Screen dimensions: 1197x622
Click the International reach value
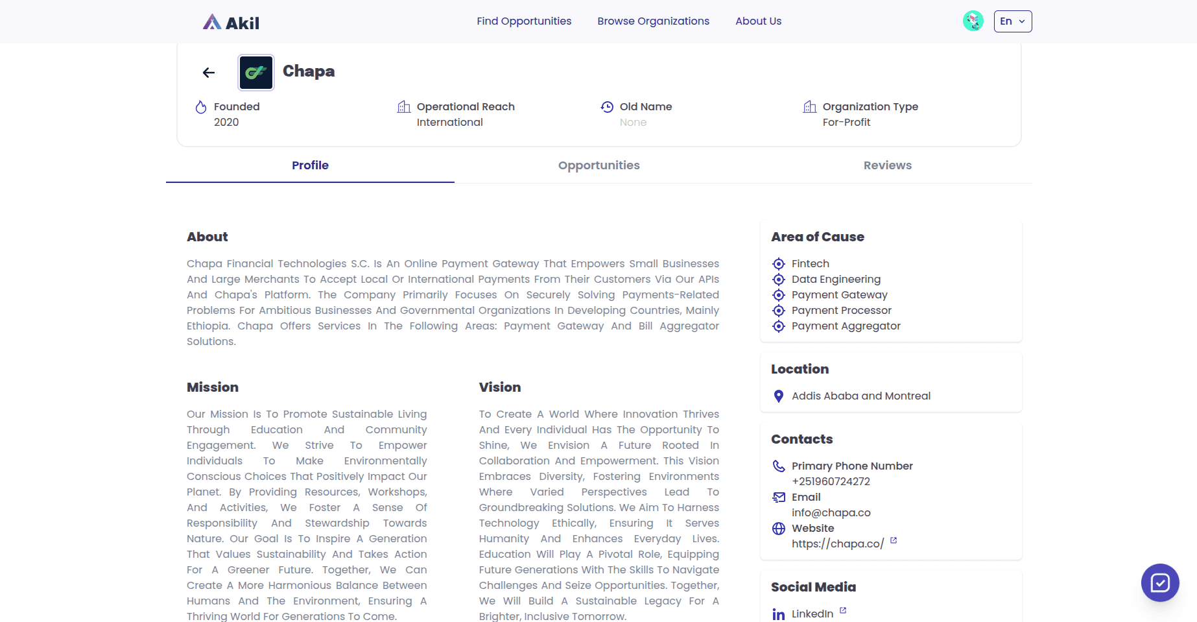450,122
